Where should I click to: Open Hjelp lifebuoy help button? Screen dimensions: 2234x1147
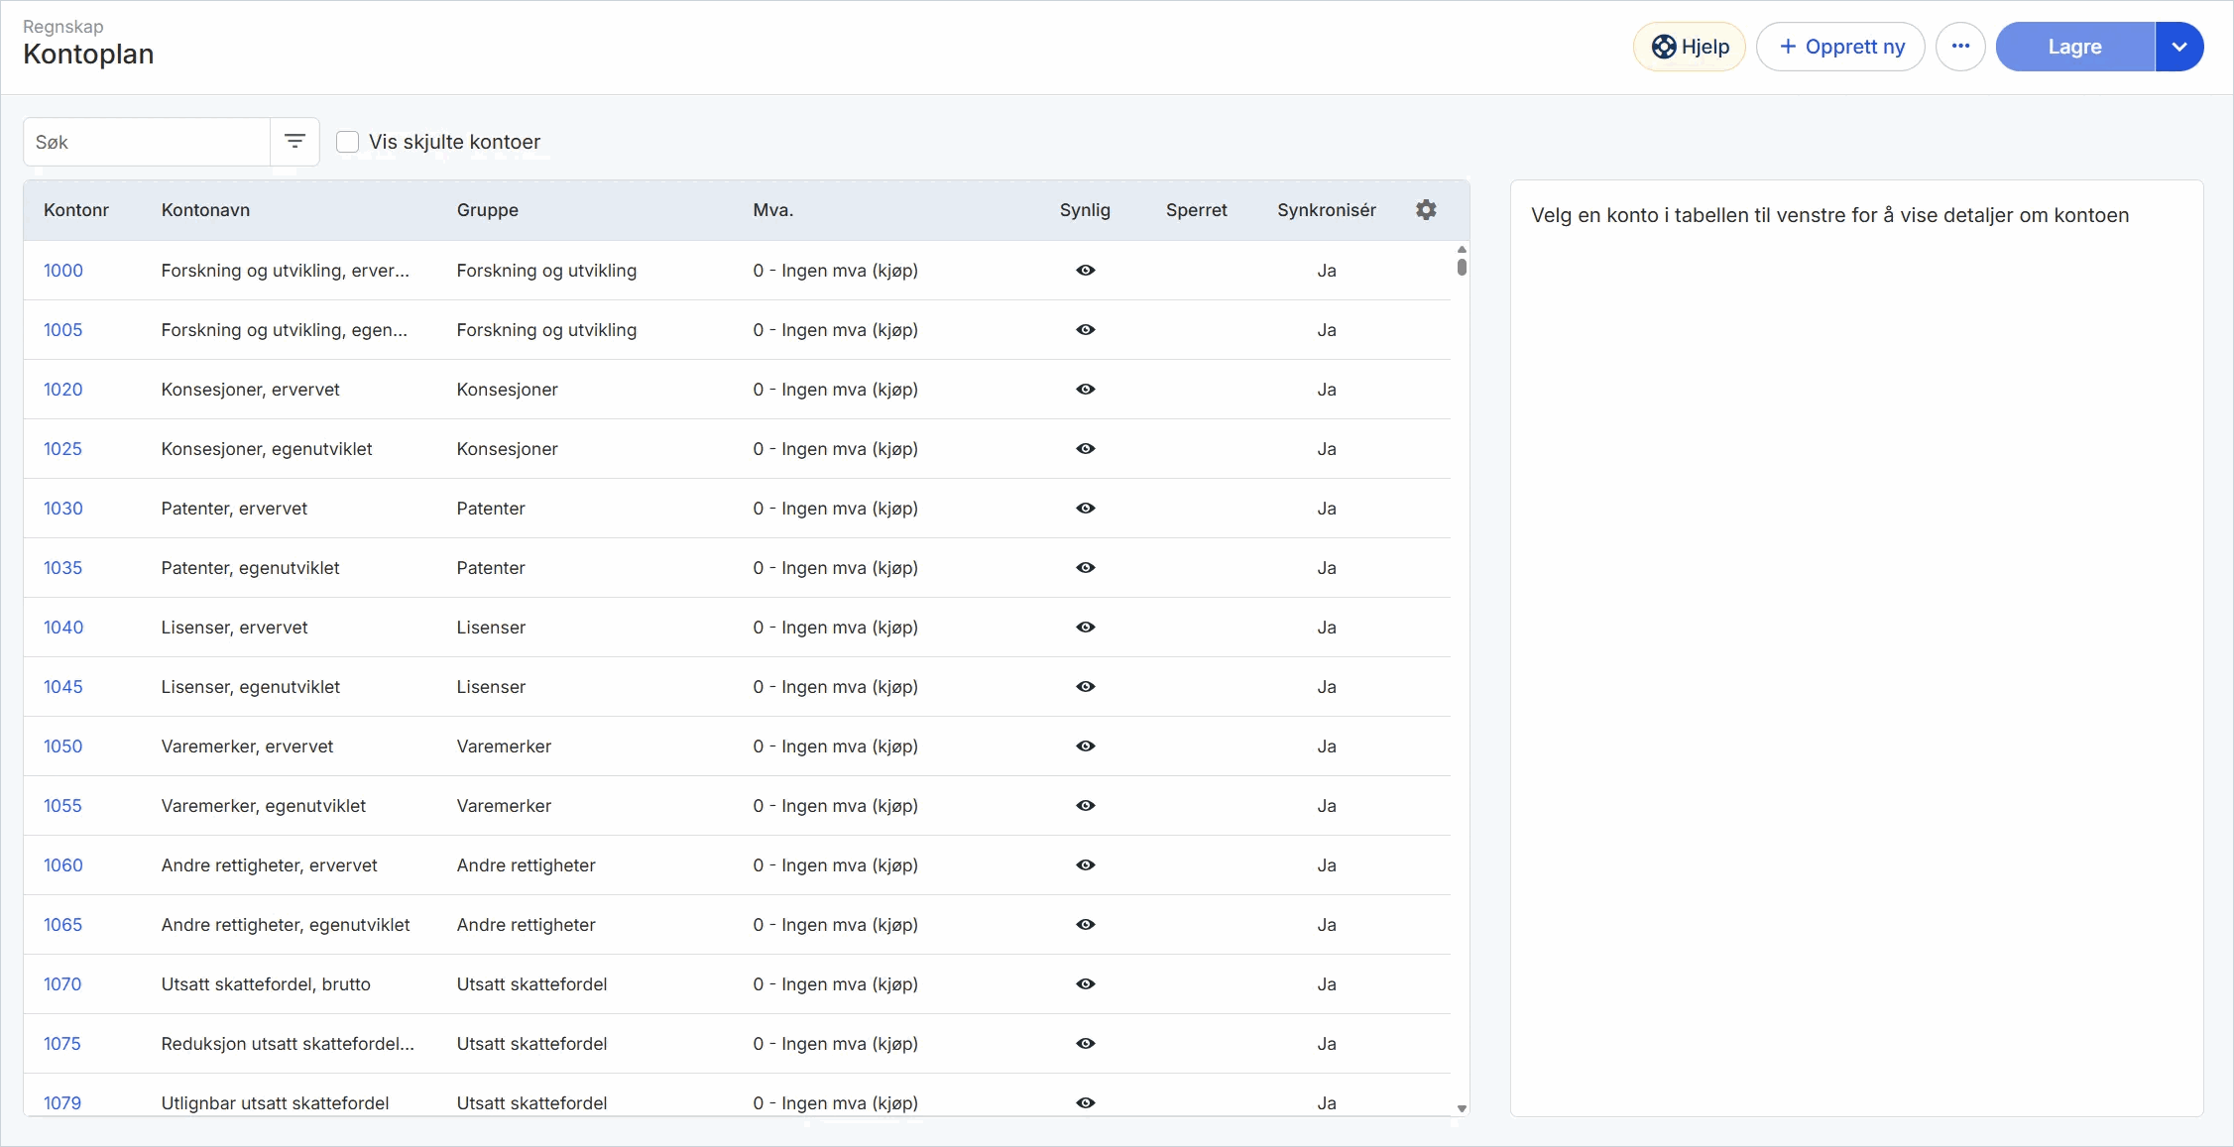click(x=1690, y=47)
